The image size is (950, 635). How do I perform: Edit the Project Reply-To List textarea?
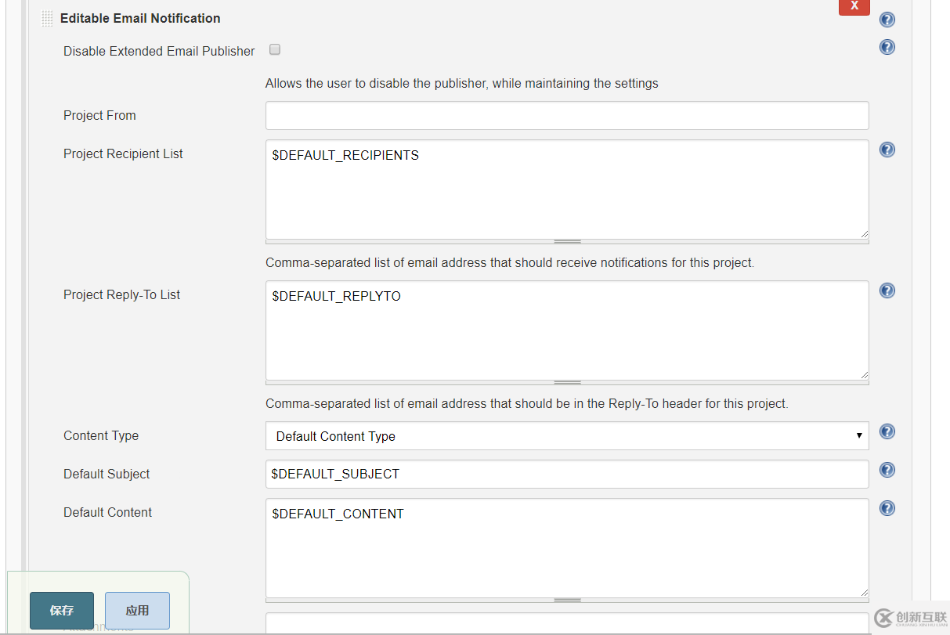(567, 330)
